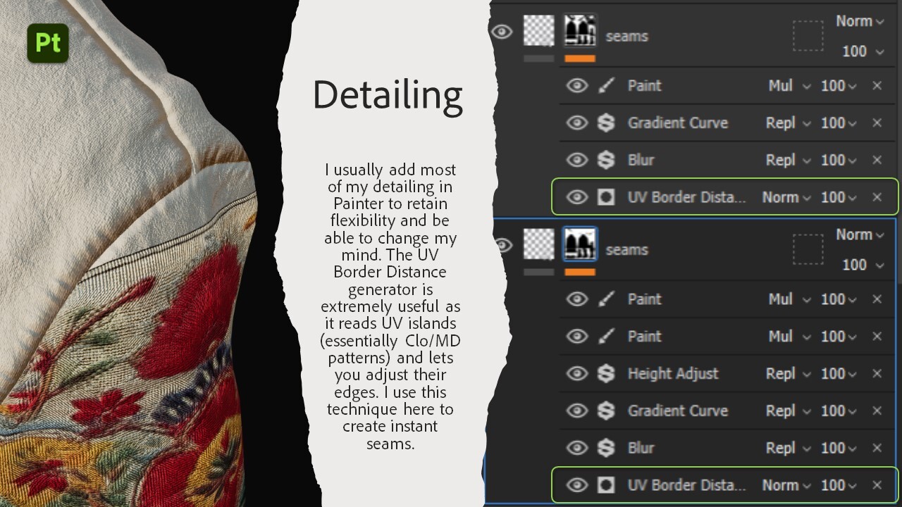Screen dimensions: 902x507
Task: Open the Norm dropdown of UV Border Dista... in the bottom group
Action: (x=786, y=485)
